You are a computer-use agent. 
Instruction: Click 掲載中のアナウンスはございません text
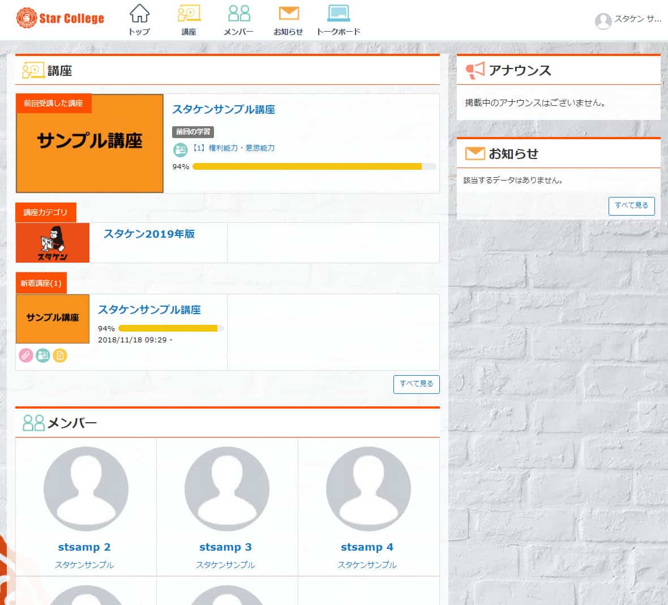535,102
